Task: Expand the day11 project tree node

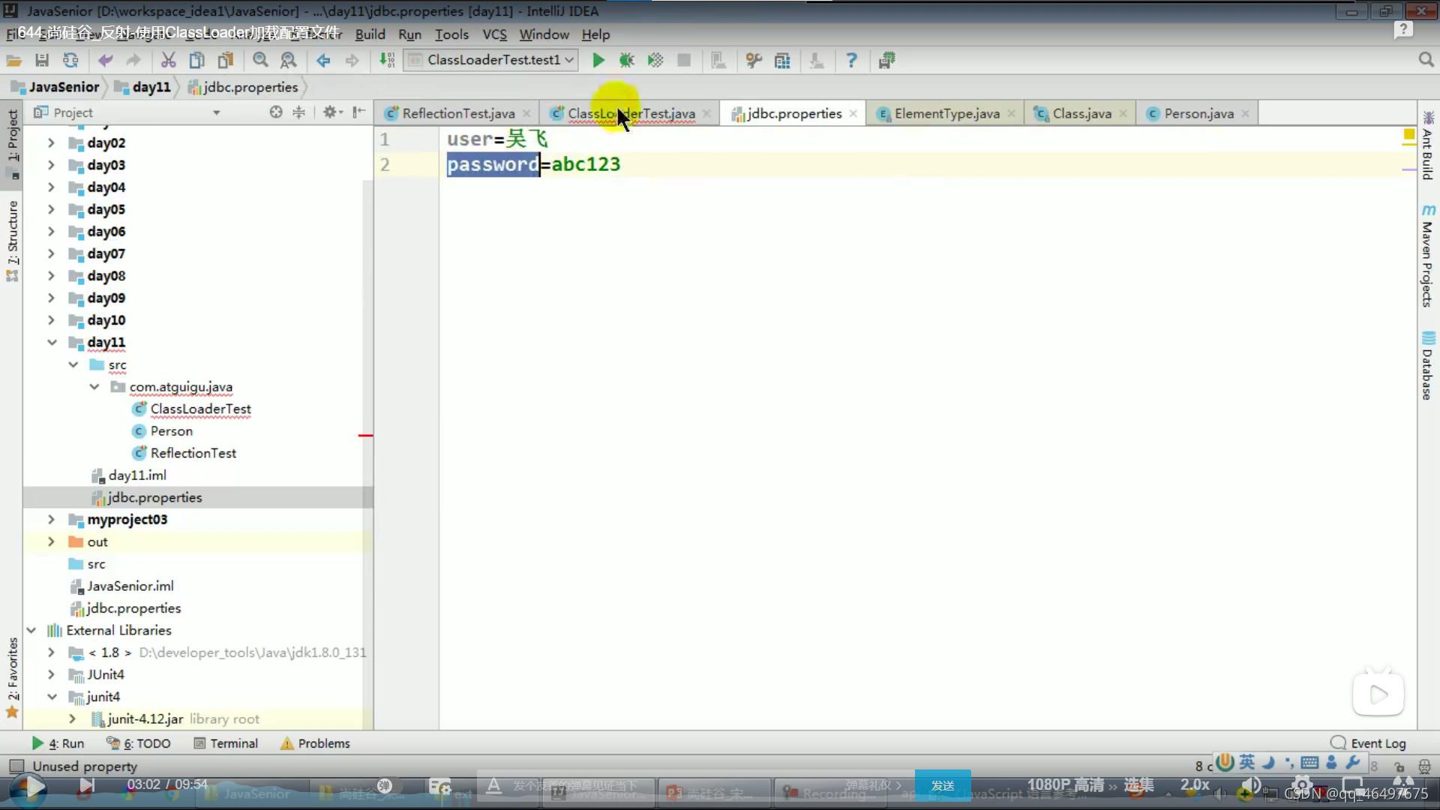Action: (x=52, y=342)
